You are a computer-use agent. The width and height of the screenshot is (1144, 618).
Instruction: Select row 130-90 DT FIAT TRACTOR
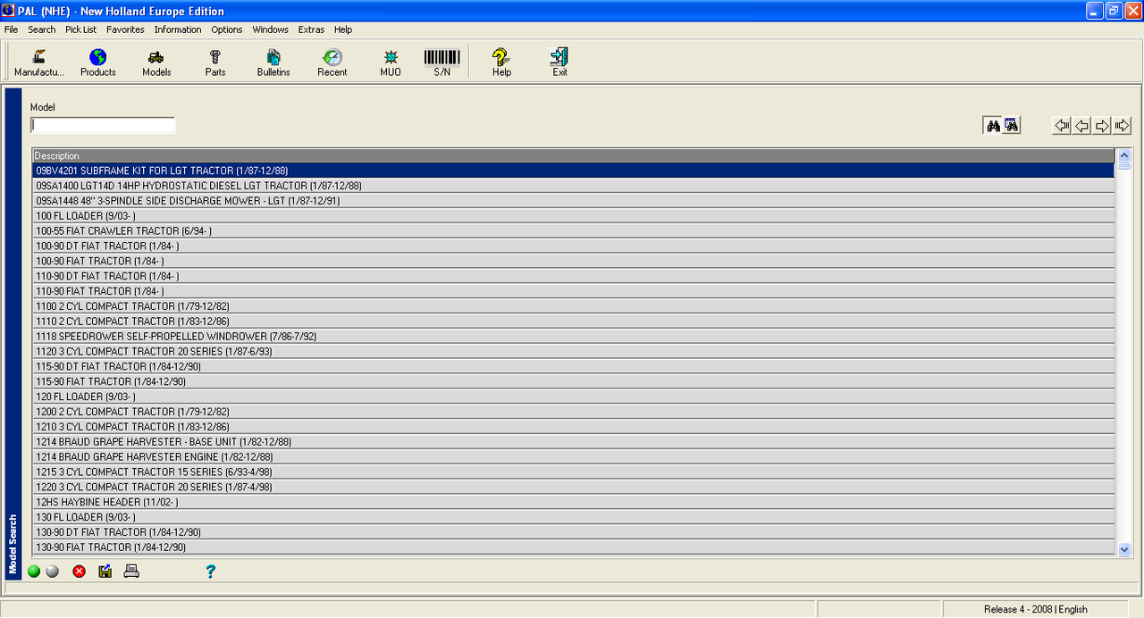click(x=573, y=532)
